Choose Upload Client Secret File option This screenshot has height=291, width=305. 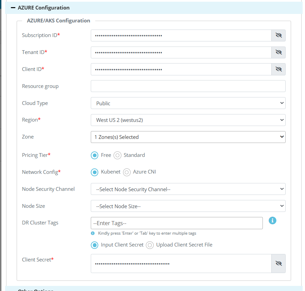coord(150,245)
